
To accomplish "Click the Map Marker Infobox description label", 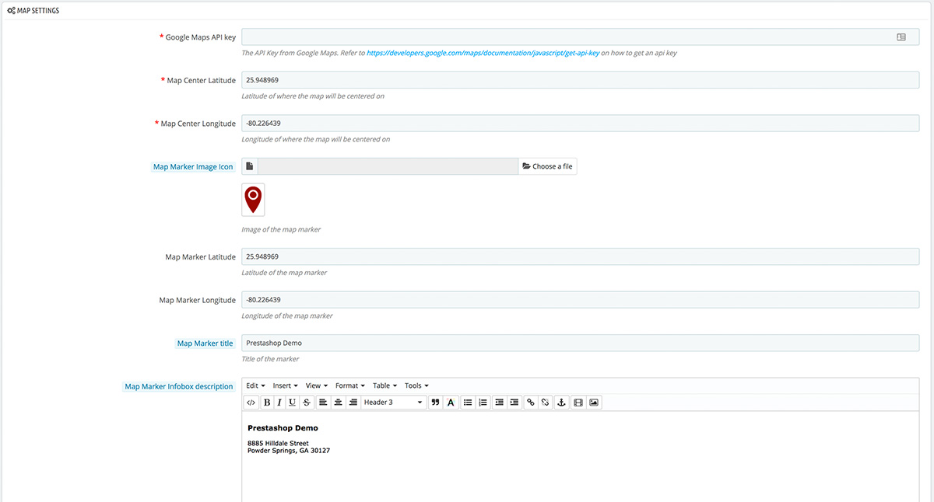I will pos(179,386).
